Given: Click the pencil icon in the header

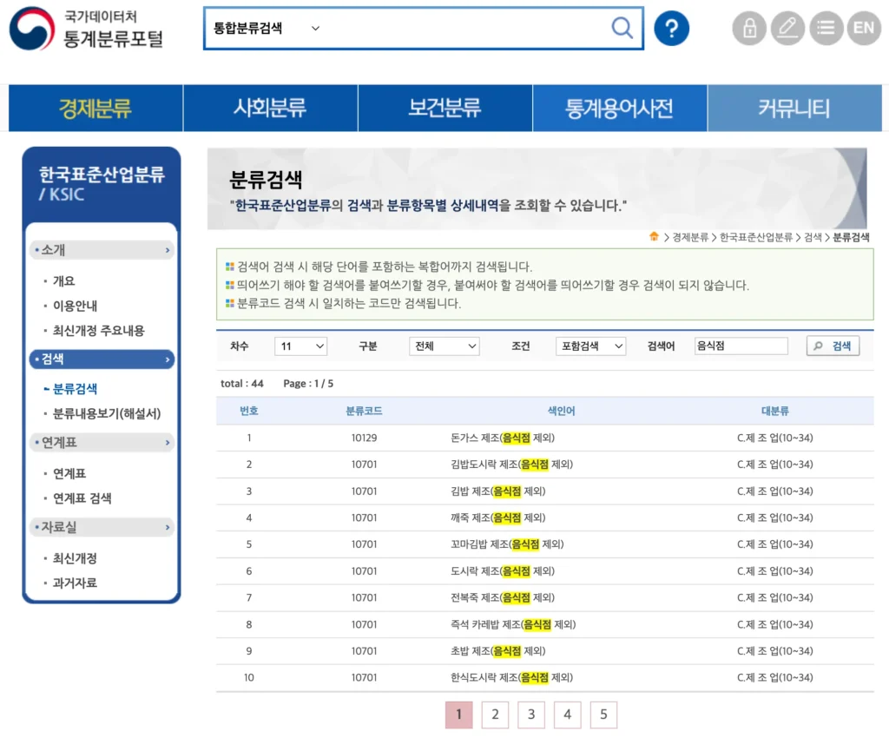Looking at the screenshot, I should [x=787, y=28].
